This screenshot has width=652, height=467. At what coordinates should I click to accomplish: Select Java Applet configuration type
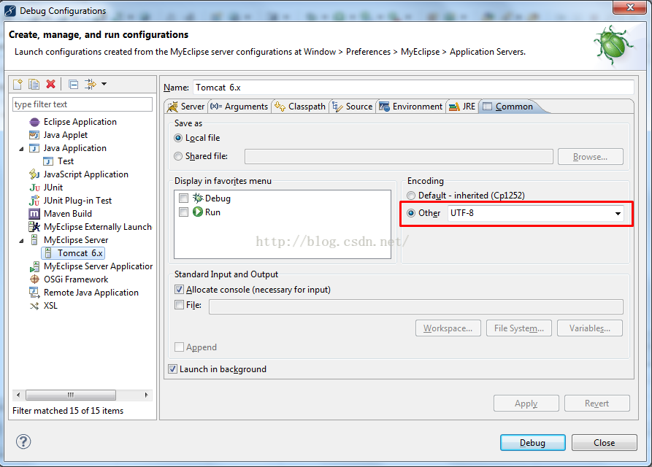pos(65,135)
